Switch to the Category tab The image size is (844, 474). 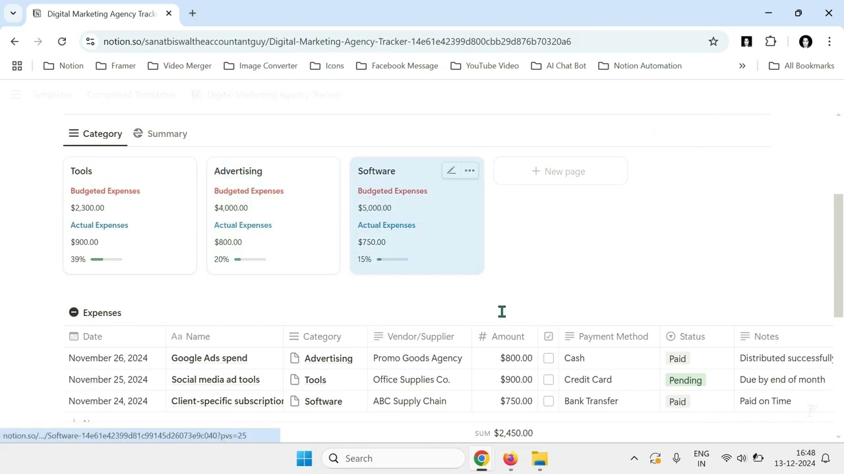(x=96, y=134)
